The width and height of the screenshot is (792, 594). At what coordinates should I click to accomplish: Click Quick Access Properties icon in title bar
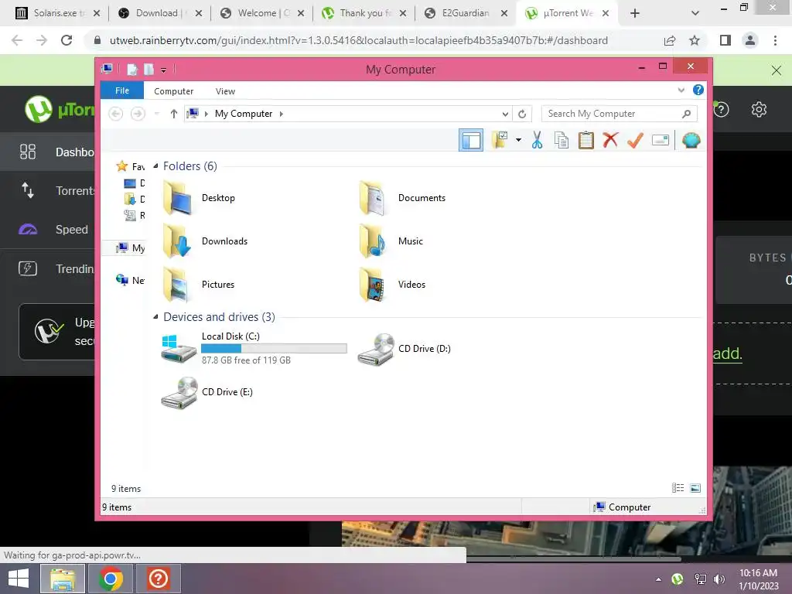pos(132,70)
